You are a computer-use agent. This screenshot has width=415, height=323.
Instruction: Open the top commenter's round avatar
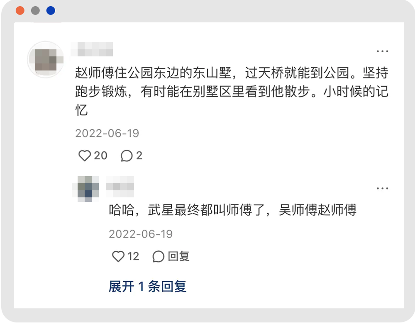pyautogui.click(x=45, y=59)
